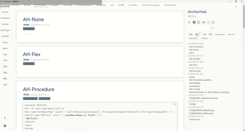Open the Forge workspace
The image size is (245, 131).
pos(5,42)
